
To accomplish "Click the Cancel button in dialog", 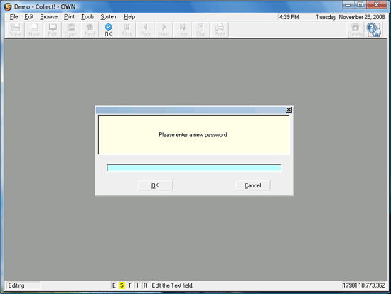I will (x=253, y=185).
